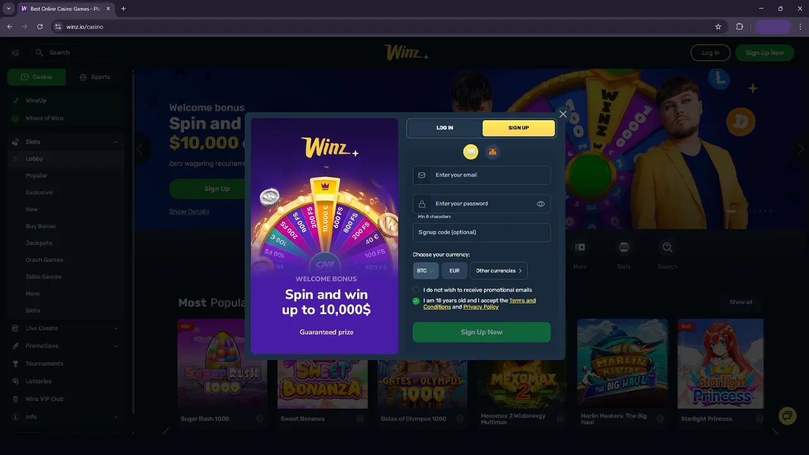Focus the Enter your email field
The height and width of the screenshot is (455, 809).
[482, 175]
